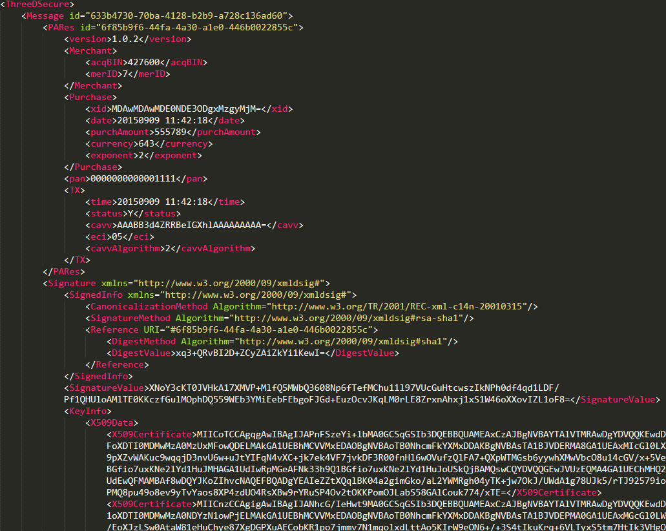Click the Message id value 633b4730-70ba-4128-b2b9-a728c136ad60
Screen dimensions: 666x531
click(x=187, y=16)
